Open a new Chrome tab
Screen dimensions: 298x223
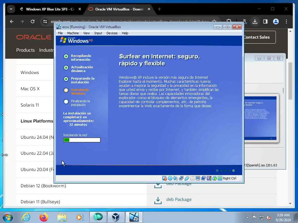159,9
